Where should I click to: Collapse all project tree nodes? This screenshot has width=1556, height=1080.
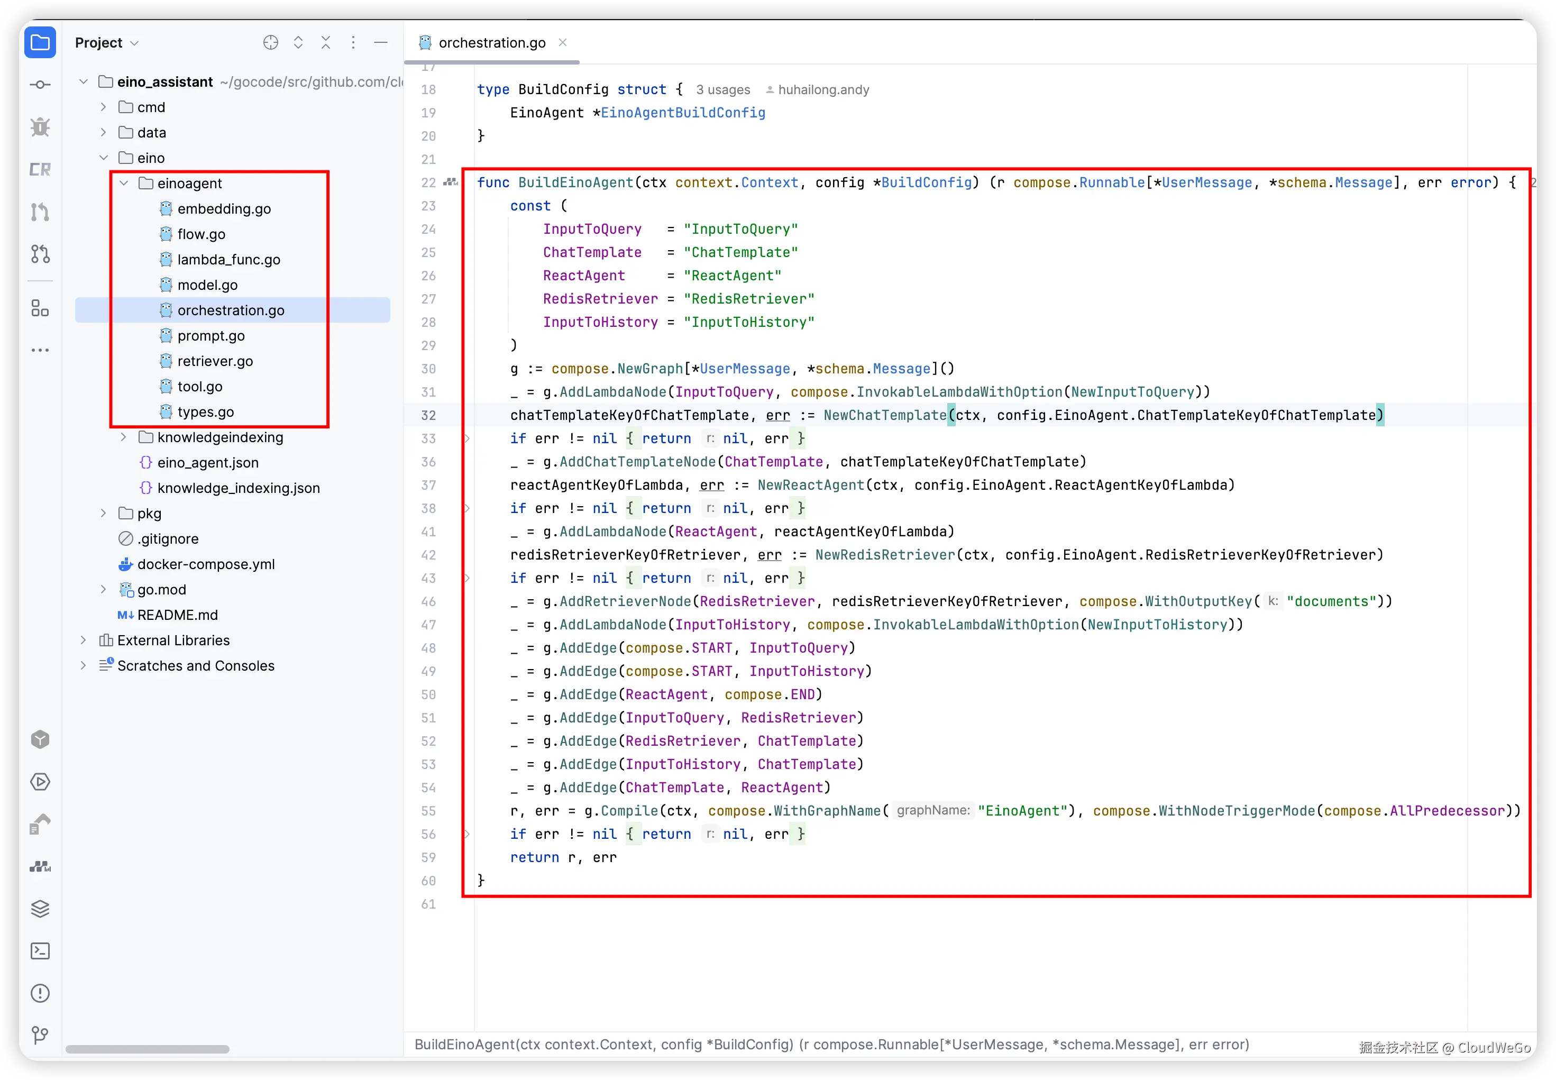click(x=325, y=43)
